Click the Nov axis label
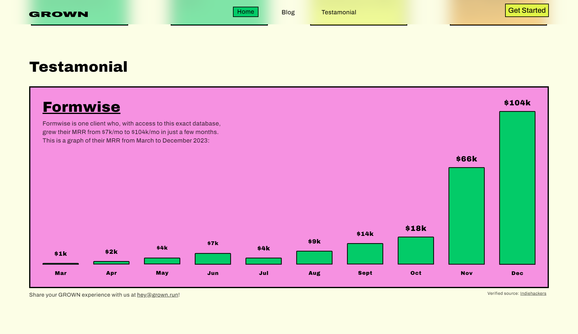578x334 pixels. (x=467, y=273)
